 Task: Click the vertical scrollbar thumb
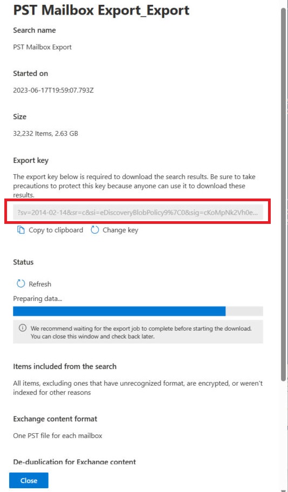[x=284, y=195]
